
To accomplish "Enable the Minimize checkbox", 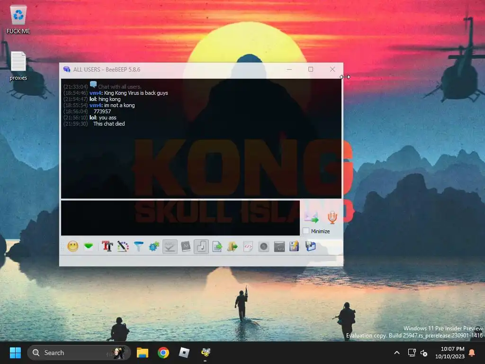I will click(x=306, y=231).
